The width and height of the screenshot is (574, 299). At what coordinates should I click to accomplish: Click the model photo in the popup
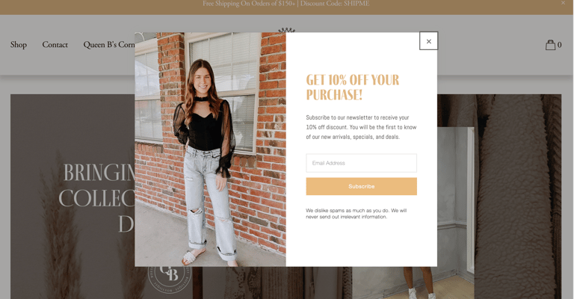210,149
